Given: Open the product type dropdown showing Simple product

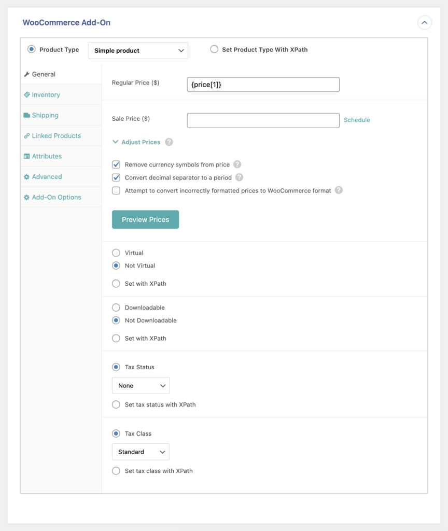Looking at the screenshot, I should point(138,50).
